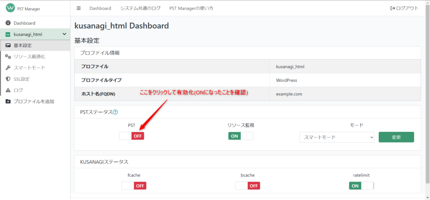Click the リソース最適化 gears icon
This screenshot has height=200, width=430.
pyautogui.click(x=8, y=57)
